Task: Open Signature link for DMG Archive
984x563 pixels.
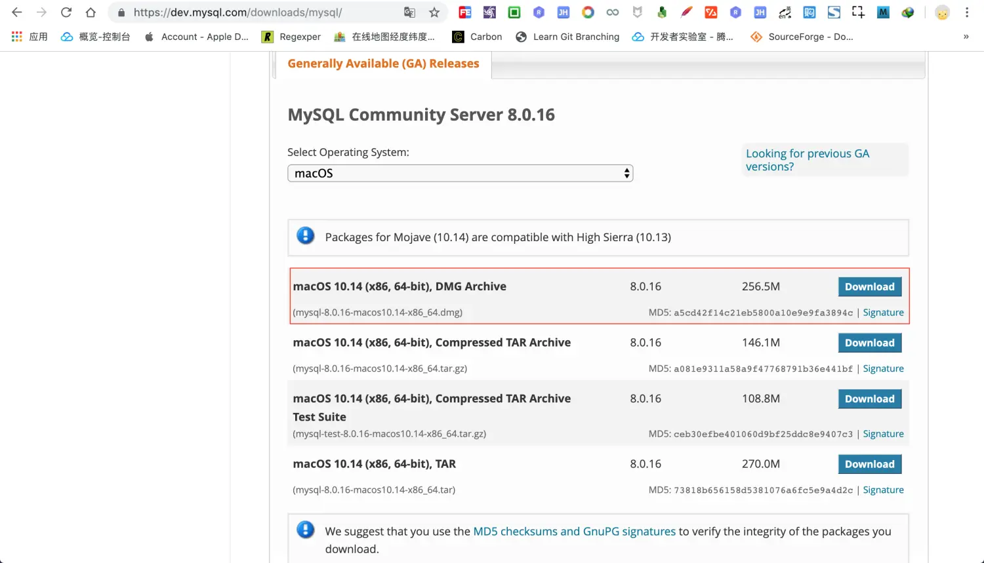Action: [x=883, y=313]
